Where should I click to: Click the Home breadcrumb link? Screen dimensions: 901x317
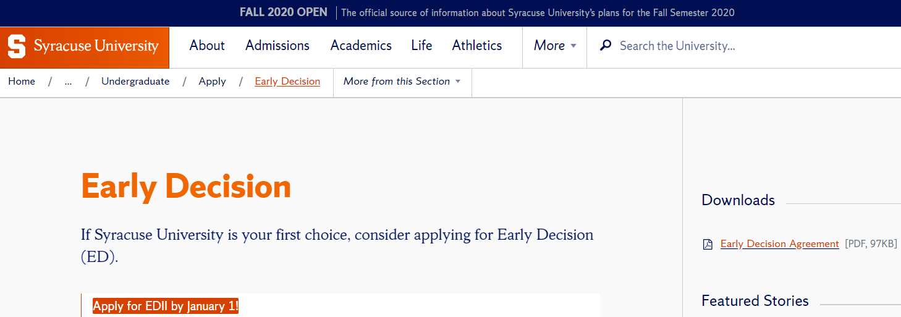[22, 82]
